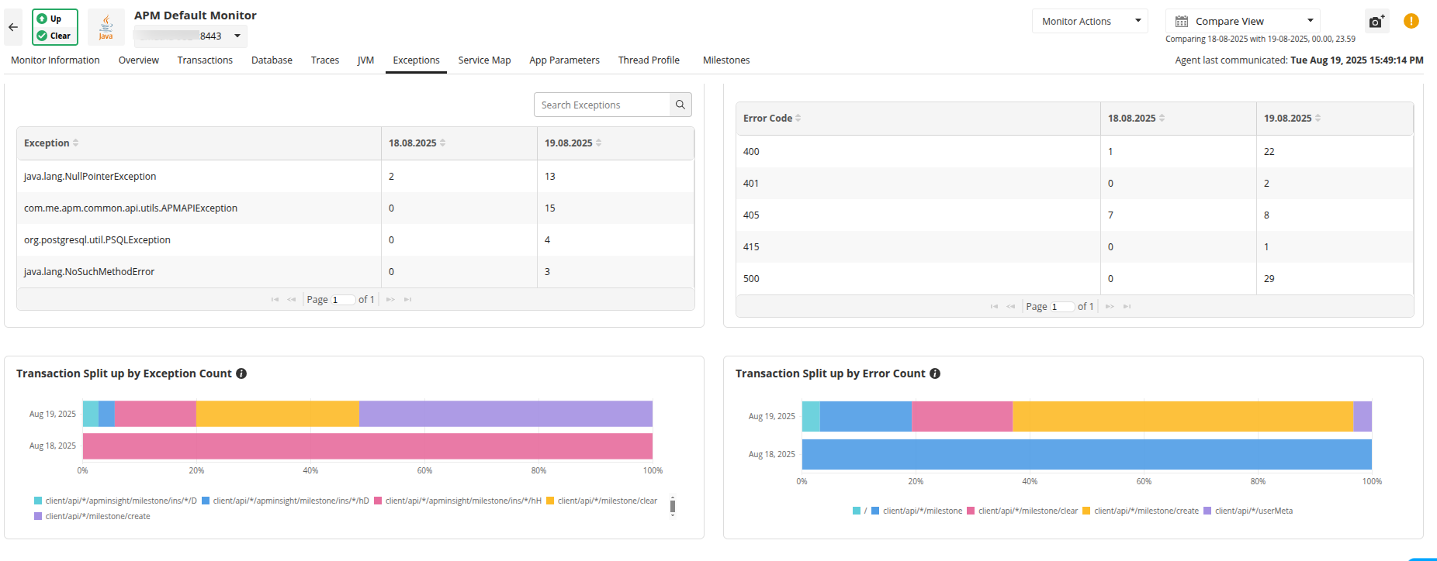Viewport: 1437px width, 561px height.
Task: Switch to the Service Map tab
Action: (484, 60)
